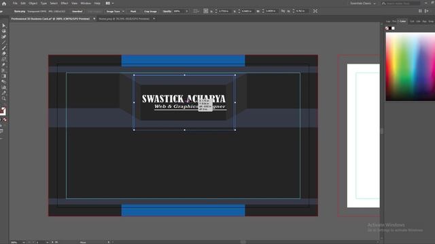The width and height of the screenshot is (435, 244).
Task: Click the Unembed button in the control bar
Action: click(77, 12)
